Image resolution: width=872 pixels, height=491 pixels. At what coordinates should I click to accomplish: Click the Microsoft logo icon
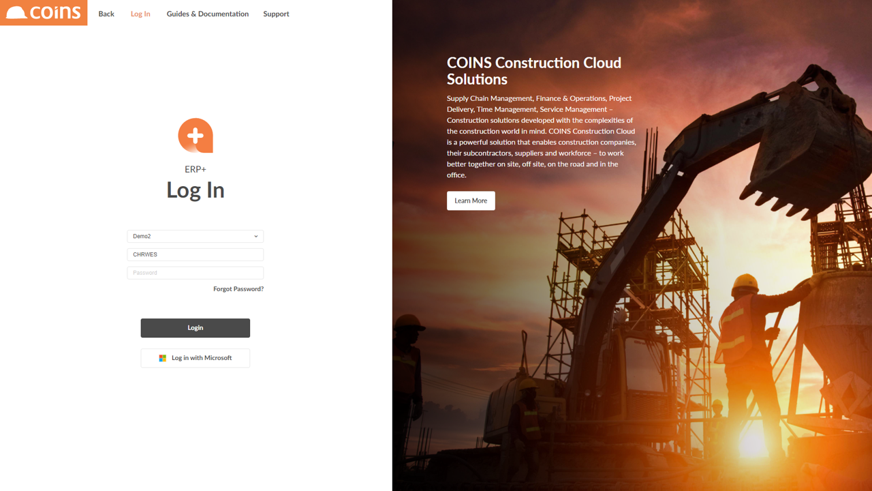(163, 358)
